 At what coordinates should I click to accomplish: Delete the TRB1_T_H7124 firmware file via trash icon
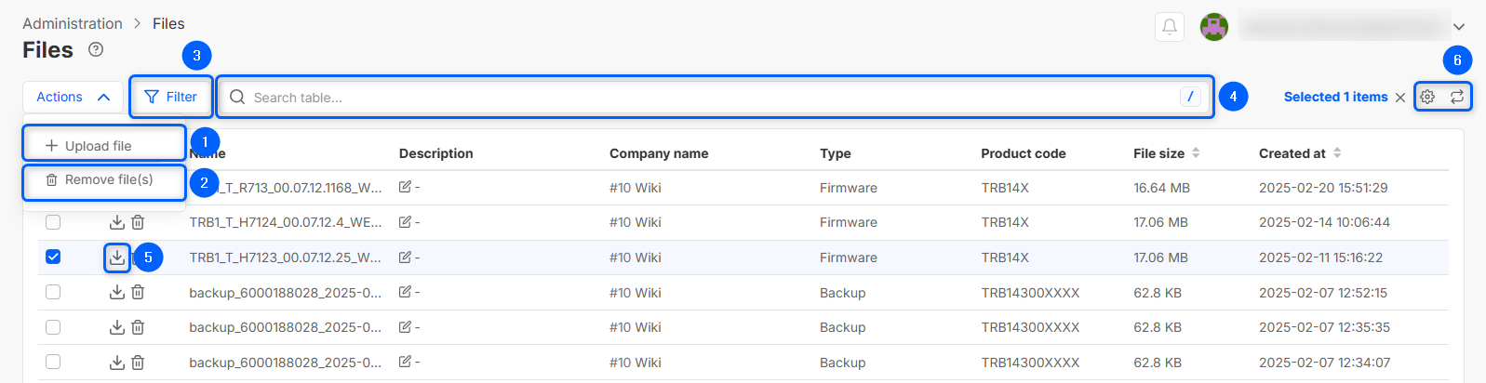pos(138,222)
